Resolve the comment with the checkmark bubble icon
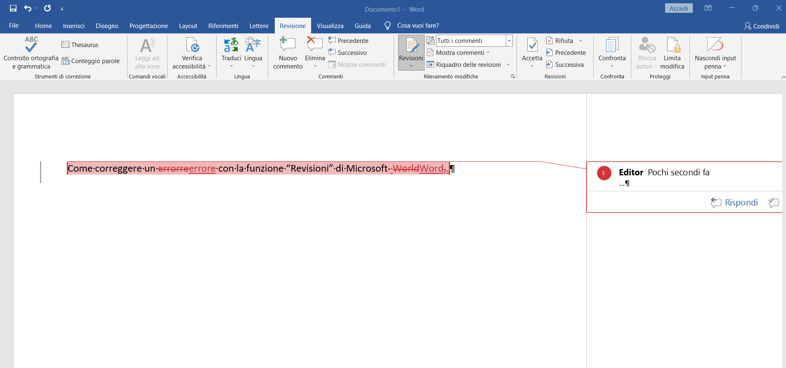Image resolution: width=786 pixels, height=368 pixels. click(774, 202)
